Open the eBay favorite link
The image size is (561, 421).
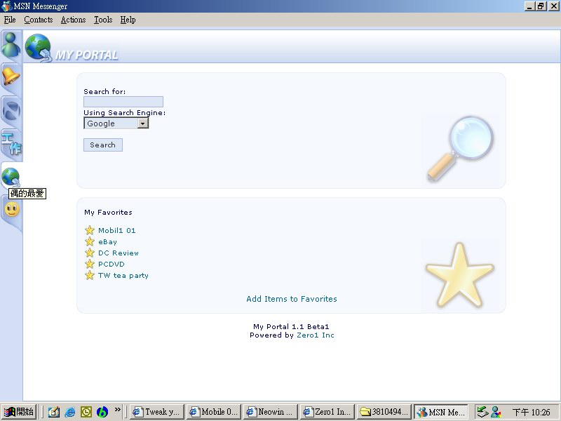[108, 242]
